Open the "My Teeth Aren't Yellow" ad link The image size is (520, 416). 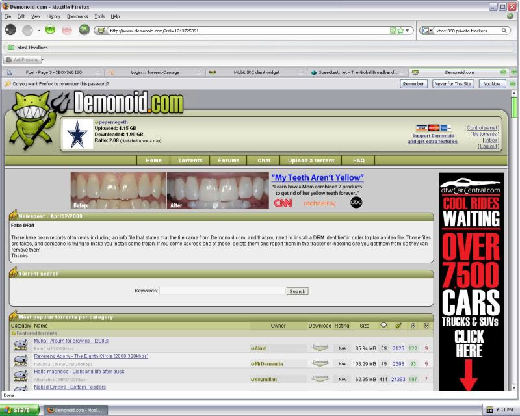(317, 178)
